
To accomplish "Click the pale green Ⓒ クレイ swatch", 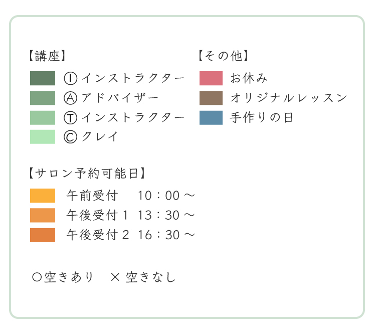I will click(43, 137).
